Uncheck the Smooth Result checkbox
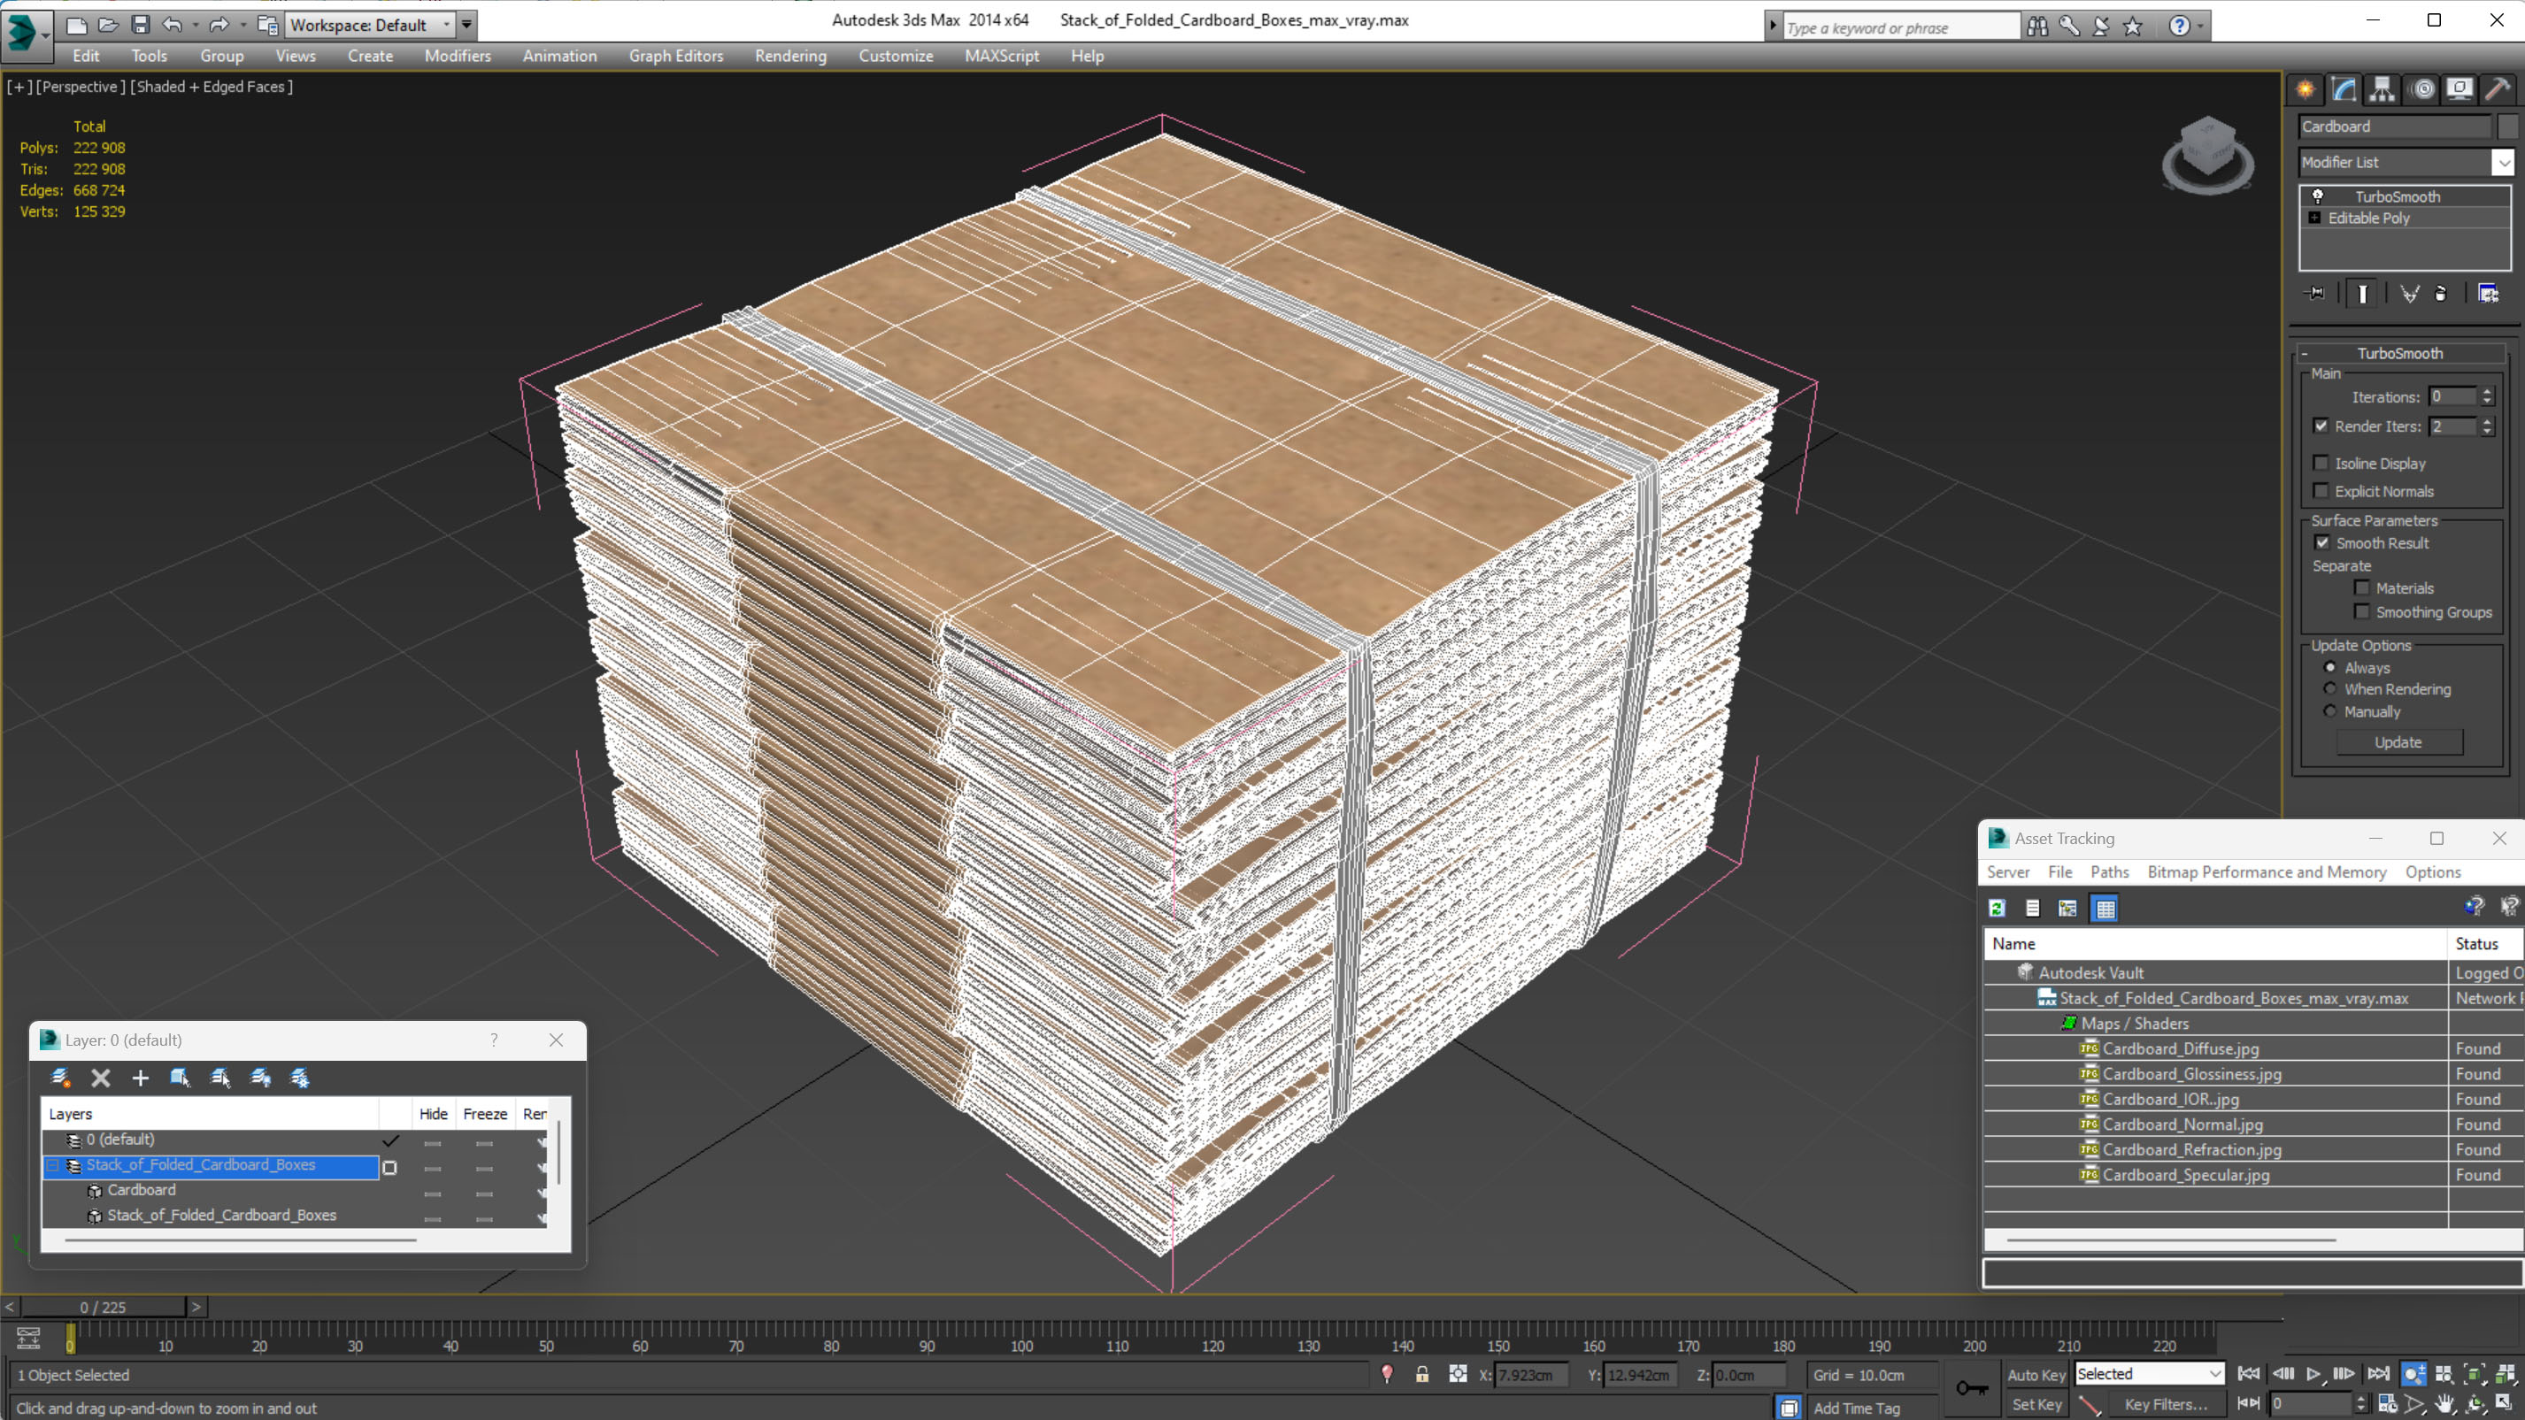This screenshot has height=1420, width=2525. point(2322,543)
